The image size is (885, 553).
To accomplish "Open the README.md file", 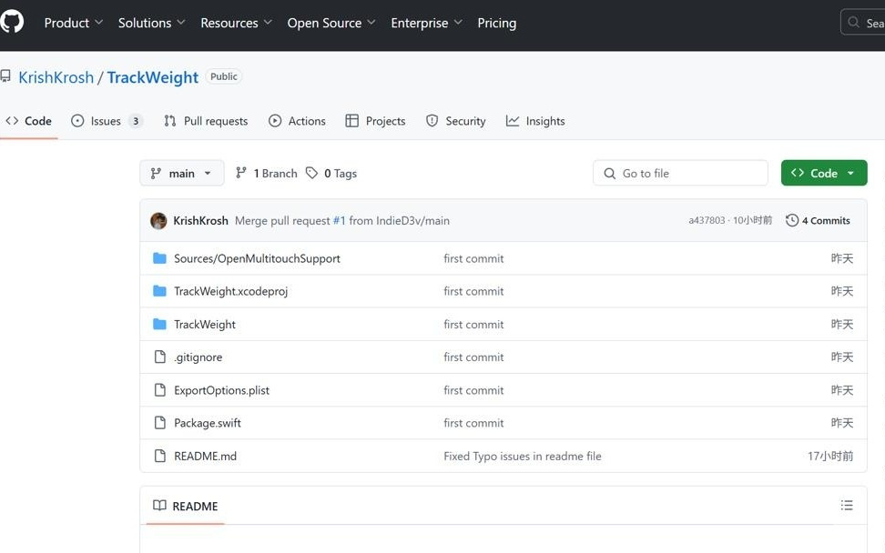I will coord(205,456).
